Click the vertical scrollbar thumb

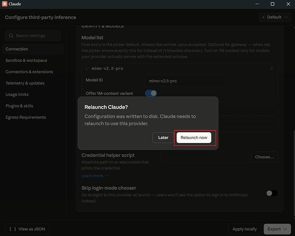pyautogui.click(x=294, y=173)
